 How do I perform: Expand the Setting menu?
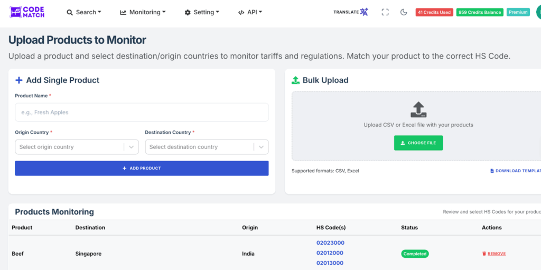point(202,12)
